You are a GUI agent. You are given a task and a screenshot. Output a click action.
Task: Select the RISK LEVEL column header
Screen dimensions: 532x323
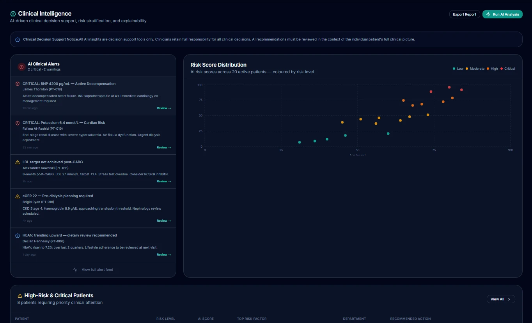(x=166, y=319)
